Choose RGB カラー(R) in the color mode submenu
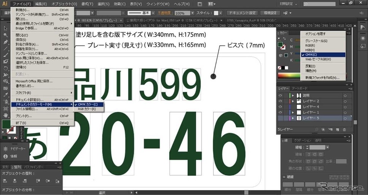Screen dimensions: 368x195 coord(86,109)
